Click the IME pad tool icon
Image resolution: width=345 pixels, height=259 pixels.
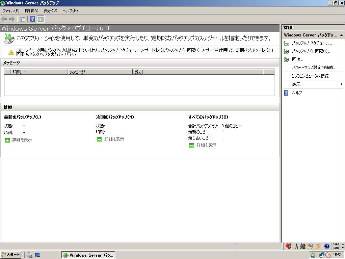(310, 246)
